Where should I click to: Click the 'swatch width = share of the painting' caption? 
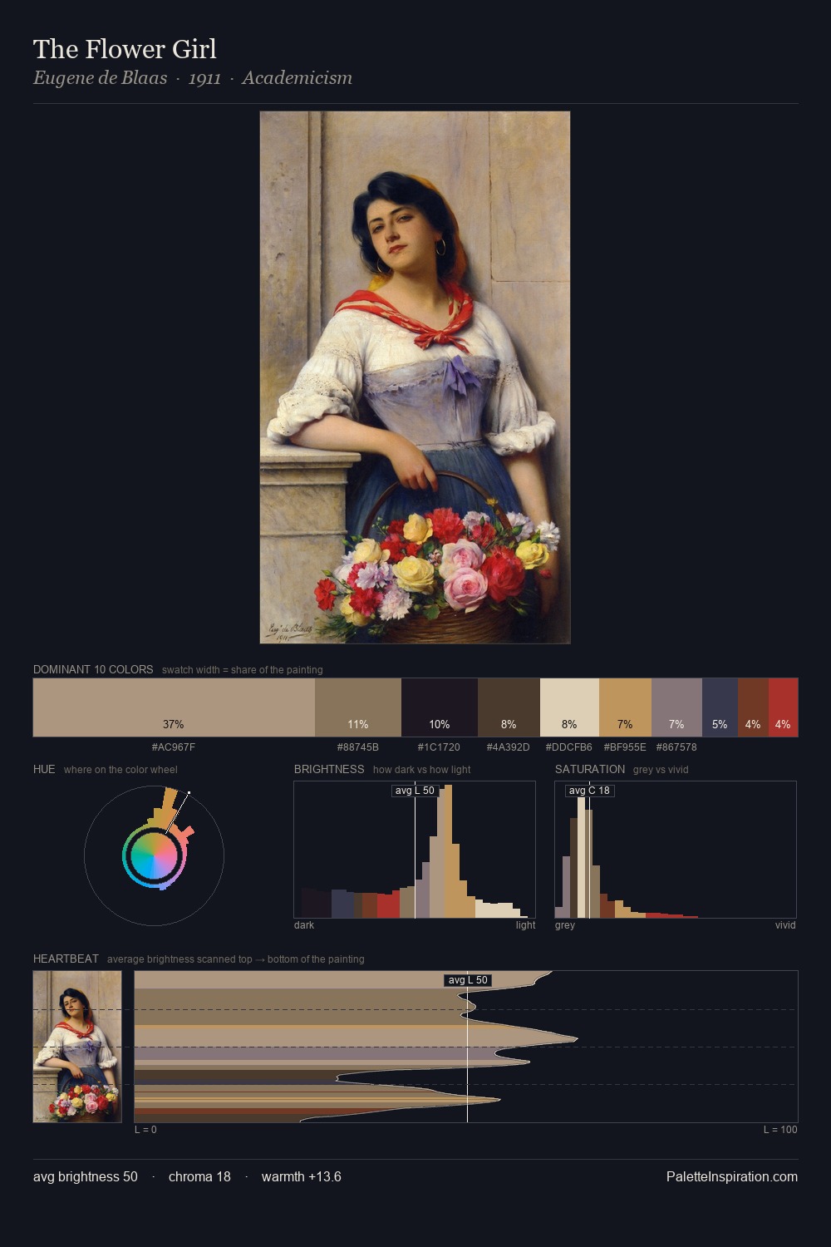click(x=243, y=669)
